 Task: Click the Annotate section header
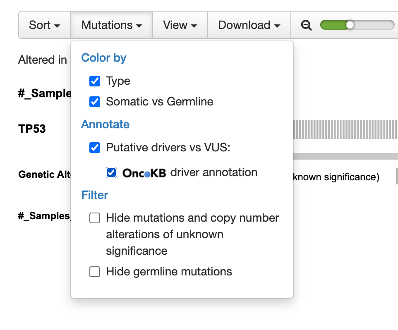coord(105,124)
